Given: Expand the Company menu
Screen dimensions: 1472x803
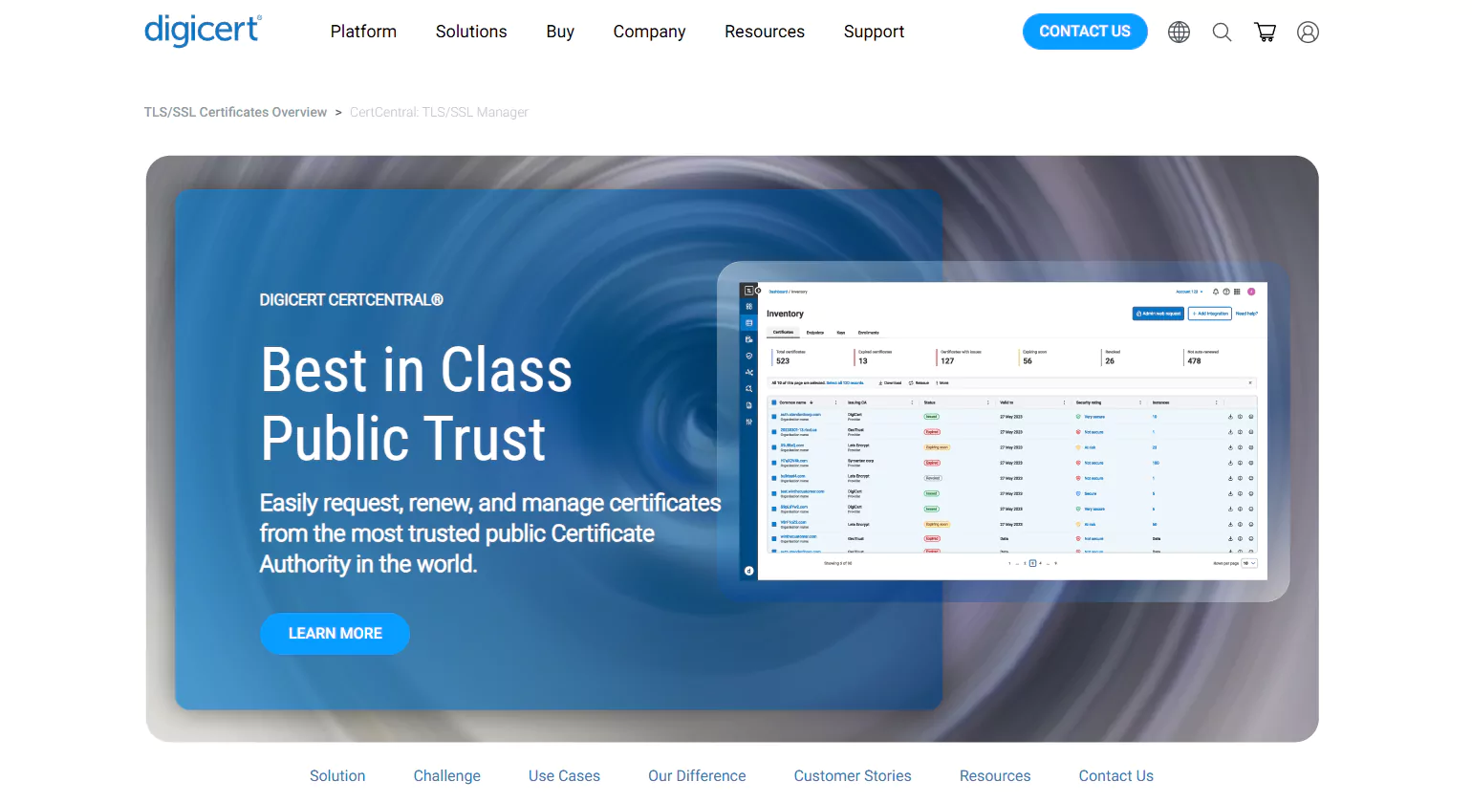Looking at the screenshot, I should 649,32.
